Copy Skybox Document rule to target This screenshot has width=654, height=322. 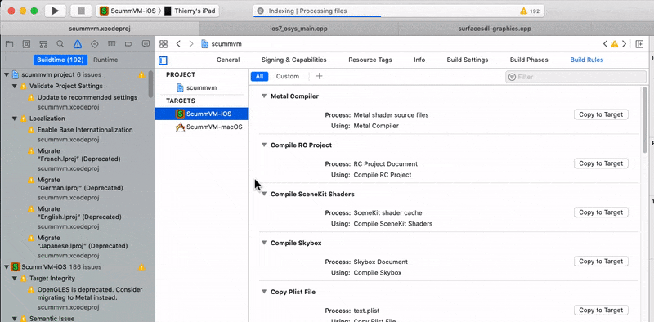601,262
